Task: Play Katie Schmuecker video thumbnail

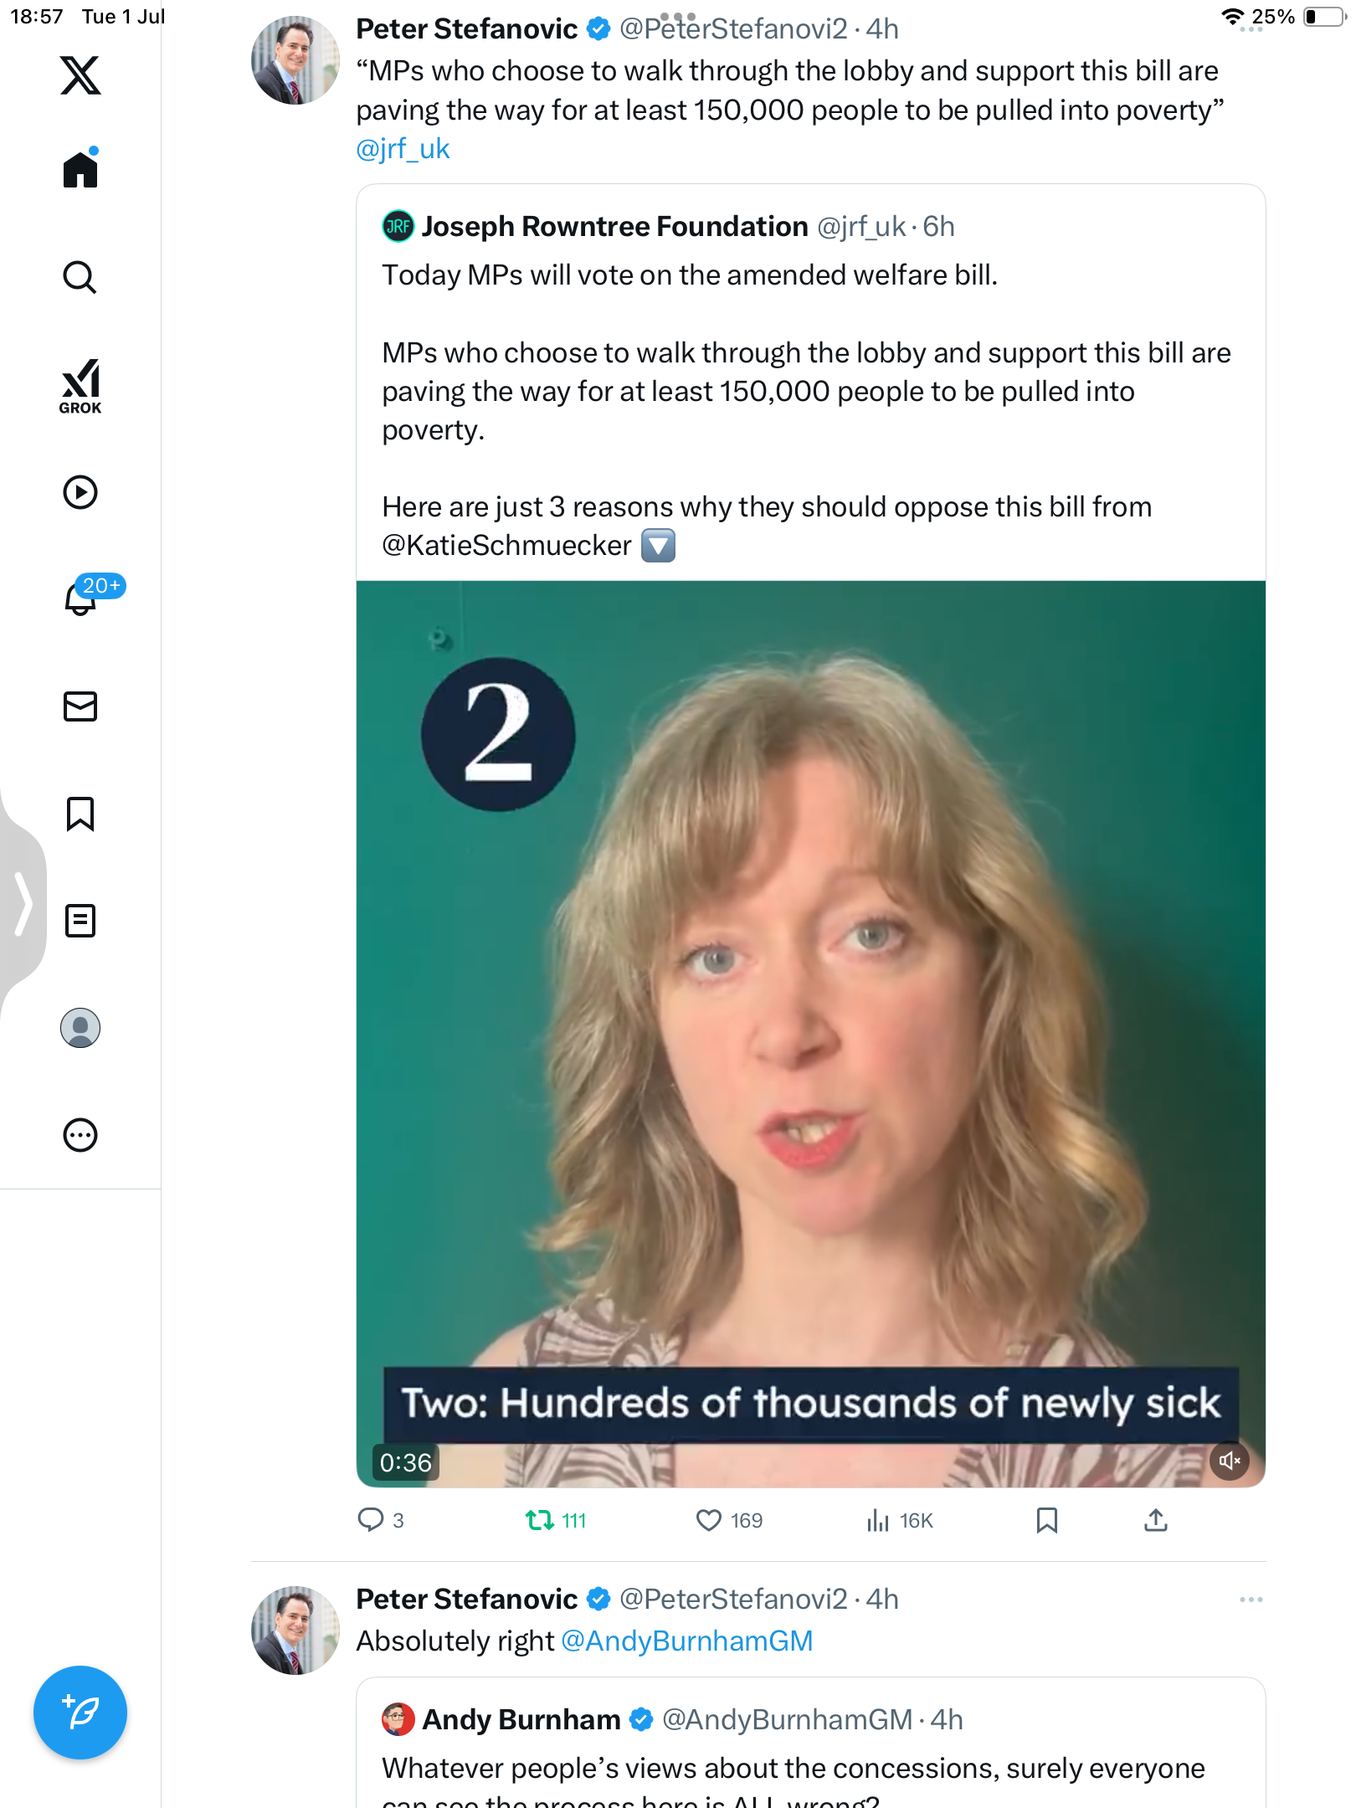Action: click(x=810, y=1034)
